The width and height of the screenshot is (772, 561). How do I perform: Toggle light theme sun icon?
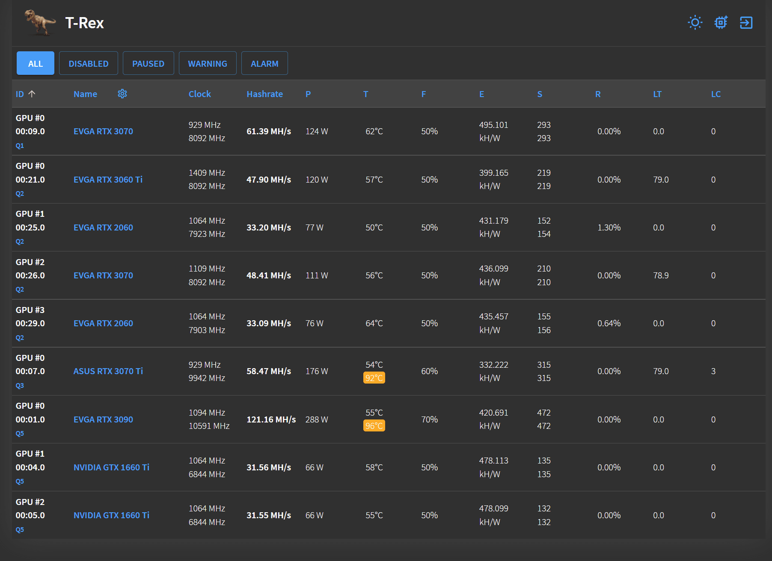695,23
